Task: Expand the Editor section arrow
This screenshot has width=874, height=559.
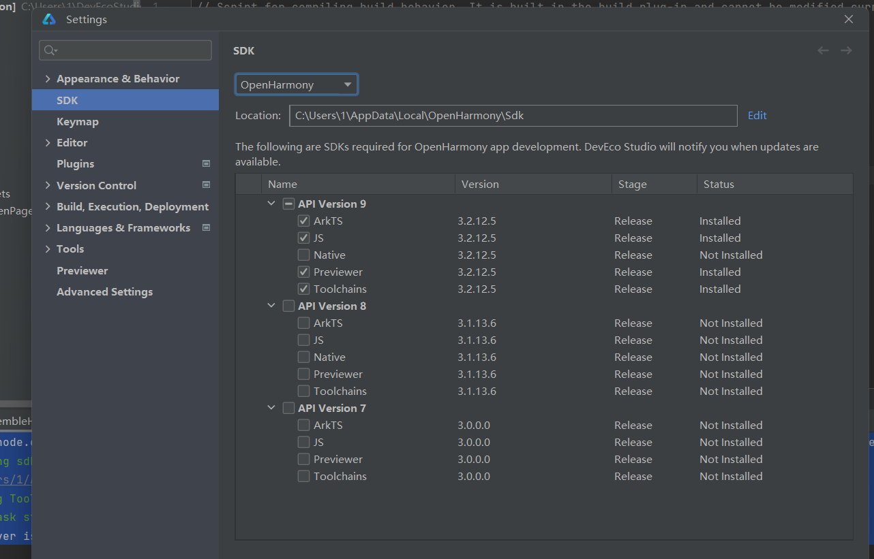Action: coord(48,142)
